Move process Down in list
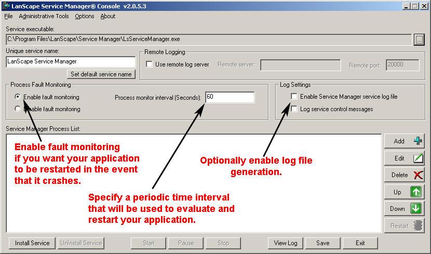 click(404, 209)
